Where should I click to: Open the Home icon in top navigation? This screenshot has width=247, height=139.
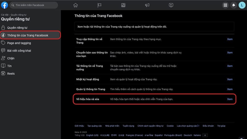click(x=75, y=5)
